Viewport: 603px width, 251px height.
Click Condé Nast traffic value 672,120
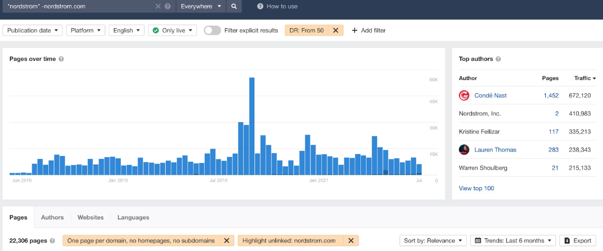[x=579, y=95]
